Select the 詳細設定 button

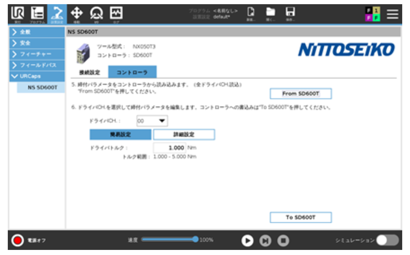(184, 135)
